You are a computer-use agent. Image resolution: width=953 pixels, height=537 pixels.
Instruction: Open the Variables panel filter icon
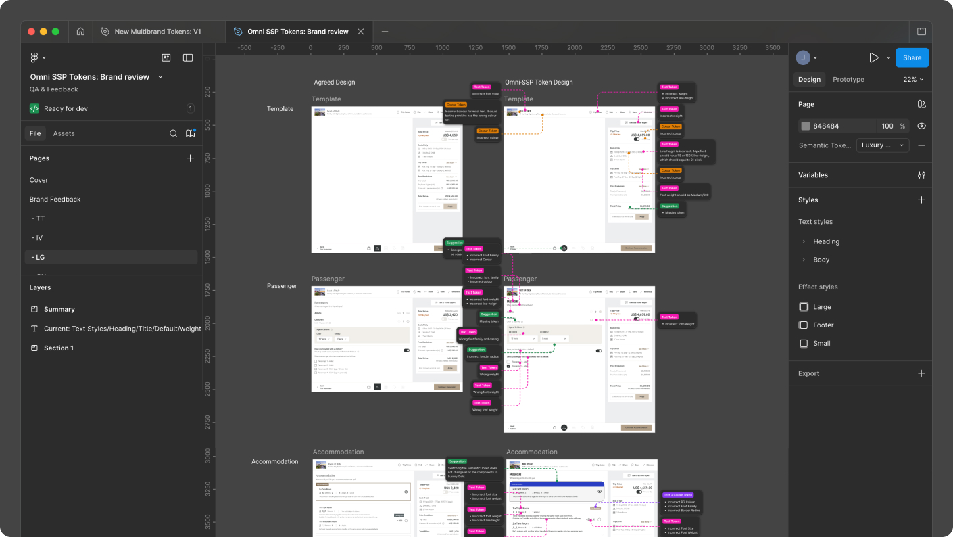(x=921, y=174)
